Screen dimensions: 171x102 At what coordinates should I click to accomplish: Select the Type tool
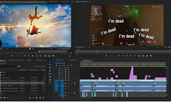click(x=50, y=83)
